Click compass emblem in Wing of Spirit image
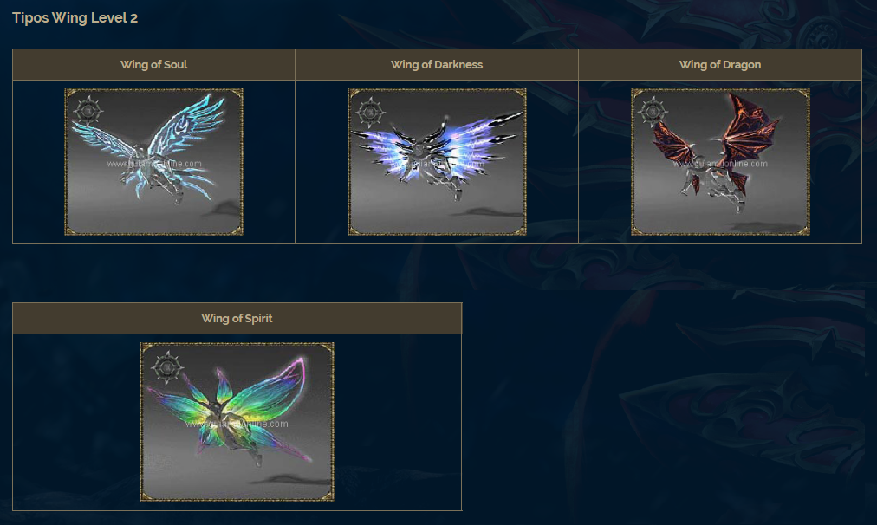This screenshot has height=525, width=877. coord(167,367)
